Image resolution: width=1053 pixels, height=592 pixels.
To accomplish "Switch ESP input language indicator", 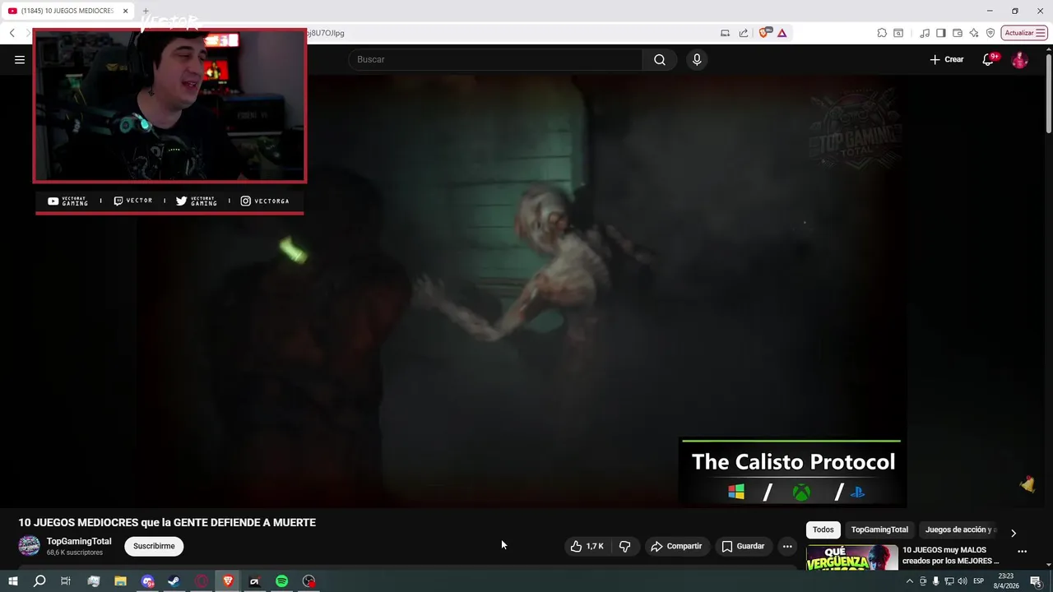I will point(979,581).
